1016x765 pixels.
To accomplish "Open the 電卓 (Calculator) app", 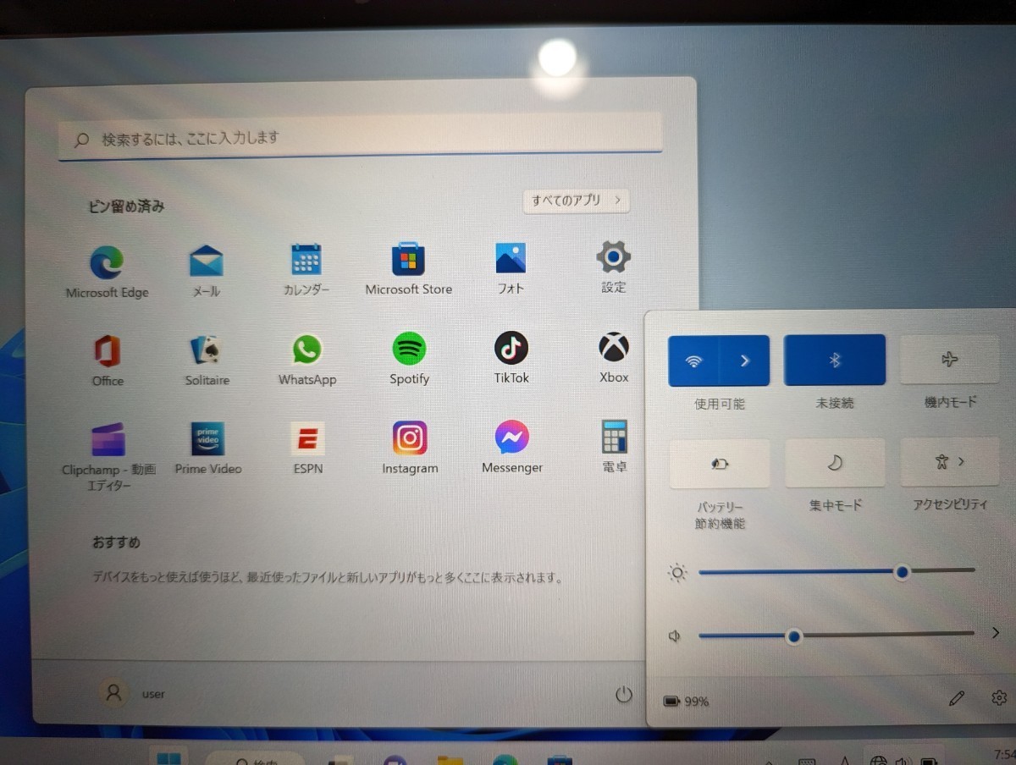I will (x=615, y=447).
